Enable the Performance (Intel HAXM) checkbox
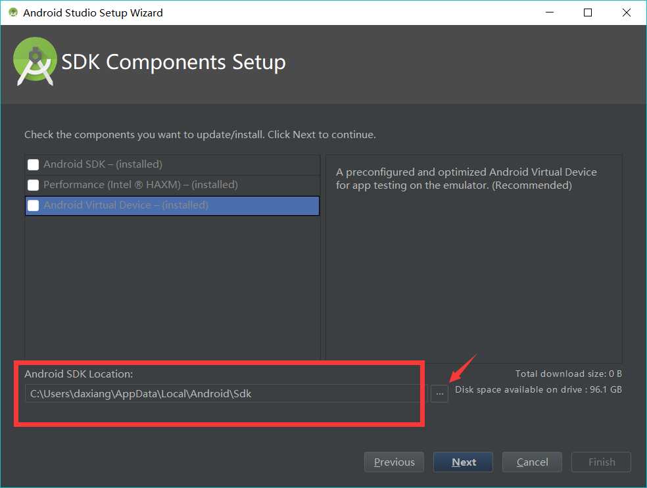Viewport: 647px width, 488px height. pyautogui.click(x=33, y=185)
